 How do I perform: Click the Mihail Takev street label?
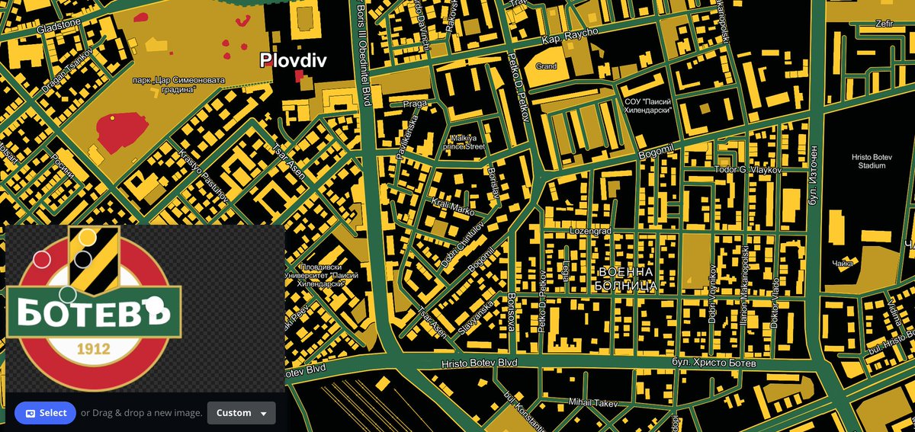[x=594, y=402]
